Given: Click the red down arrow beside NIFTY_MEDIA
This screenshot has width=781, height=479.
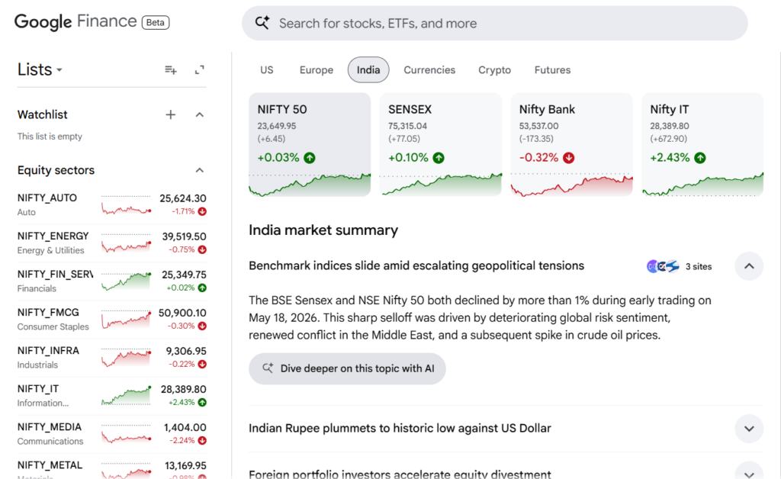Looking at the screenshot, I should [202, 441].
